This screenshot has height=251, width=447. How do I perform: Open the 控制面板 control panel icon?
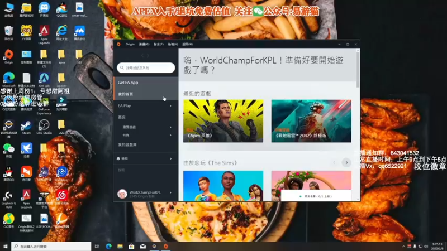click(26, 57)
